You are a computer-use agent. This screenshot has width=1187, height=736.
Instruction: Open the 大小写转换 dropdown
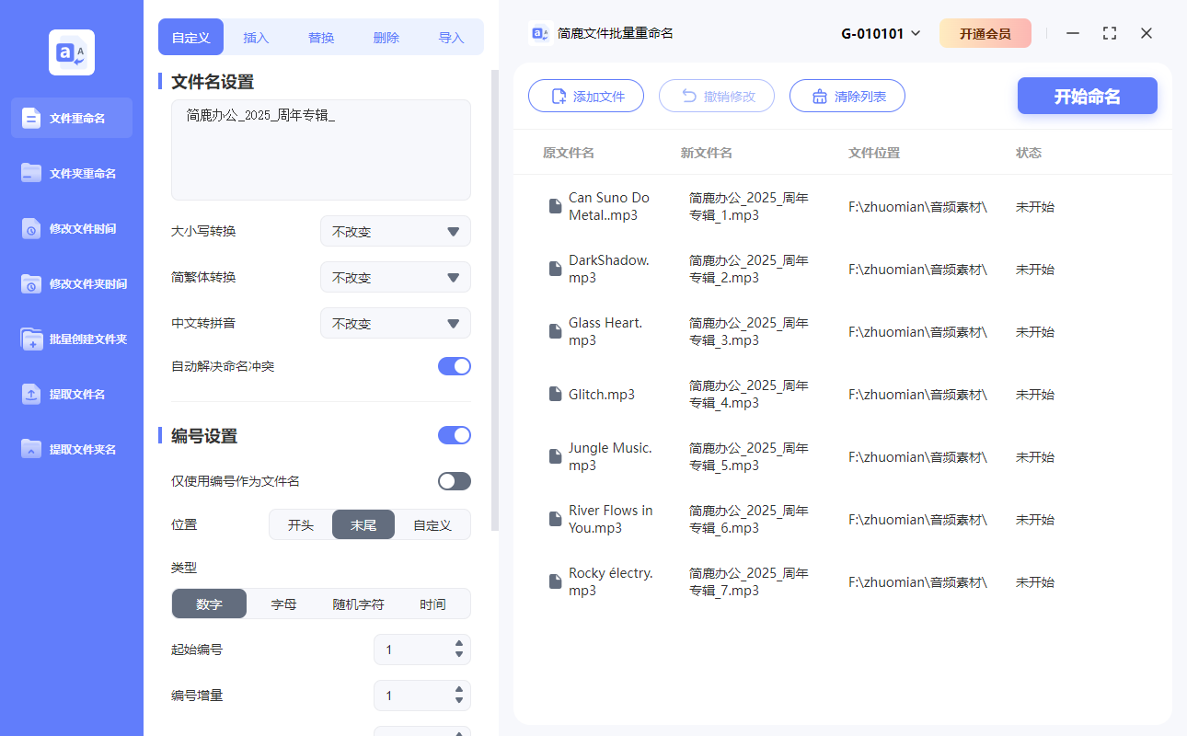[395, 231]
